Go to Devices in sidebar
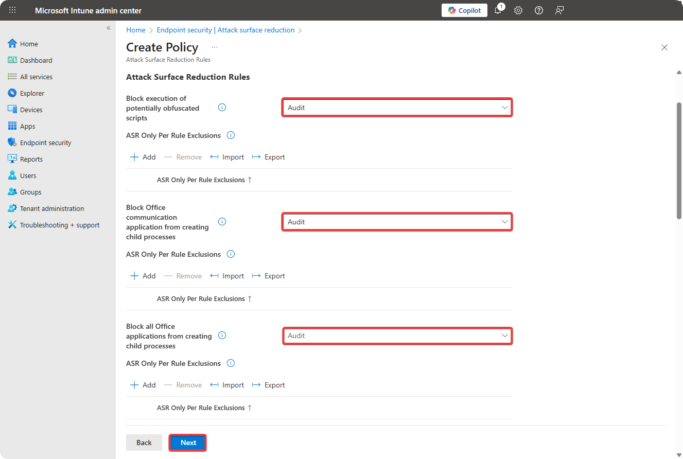The image size is (683, 459). 31,110
